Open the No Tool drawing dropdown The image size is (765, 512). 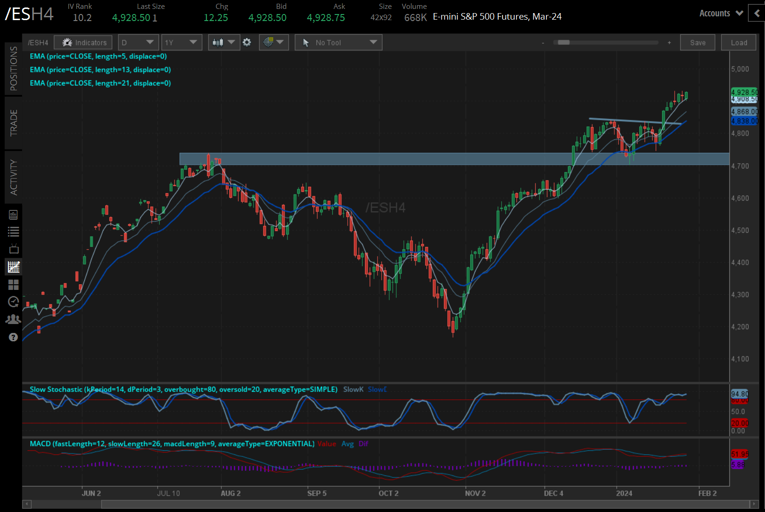[338, 42]
